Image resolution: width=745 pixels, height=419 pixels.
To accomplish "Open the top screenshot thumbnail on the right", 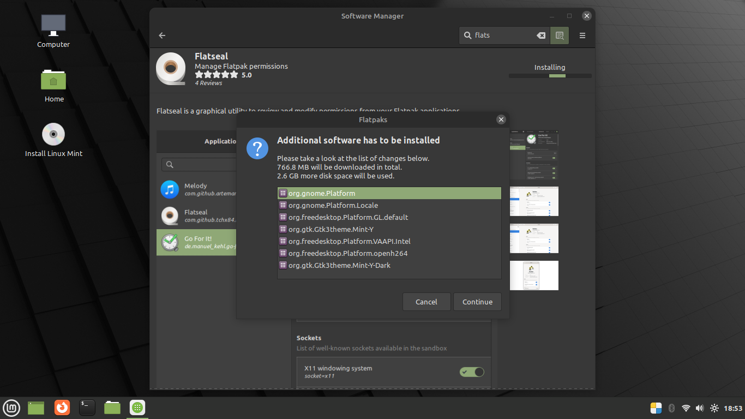I will tap(534, 155).
